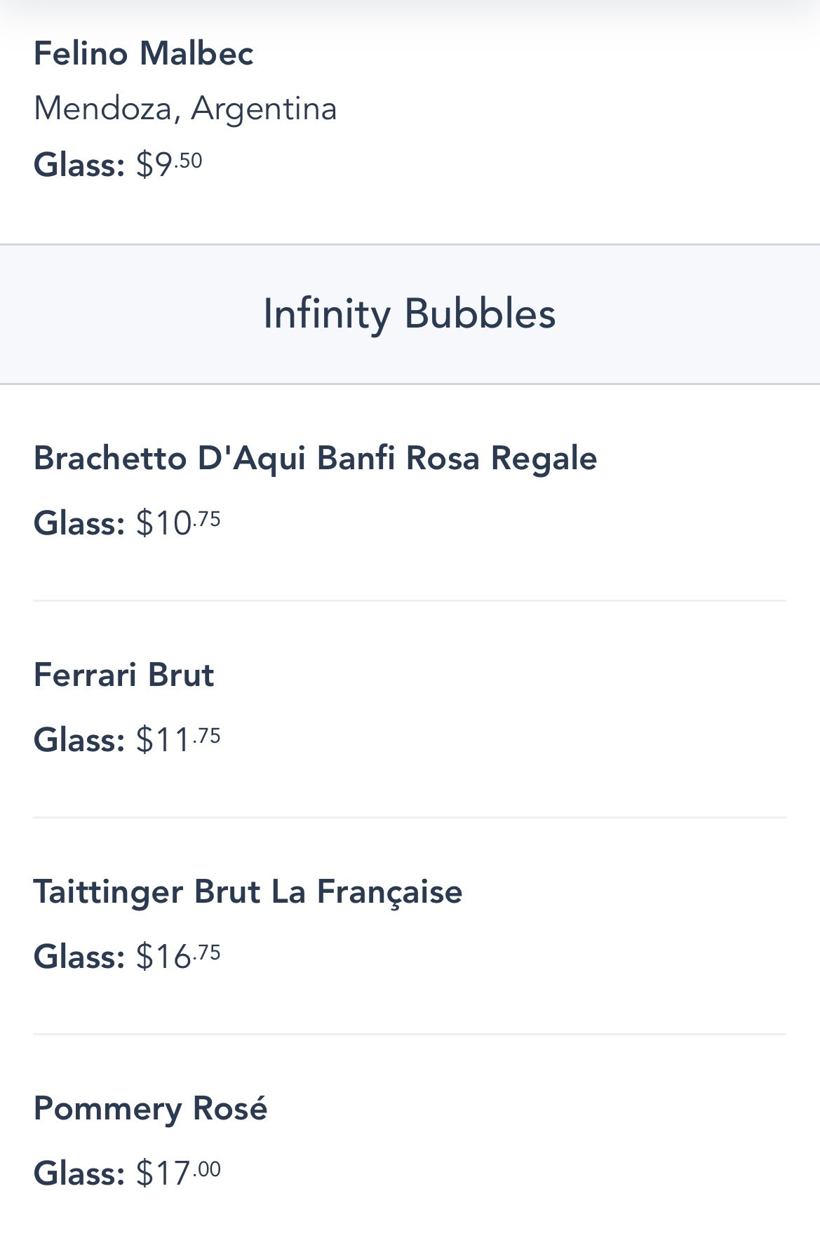The image size is (820, 1245).
Task: Tap the $16.75 glass price
Action: (x=178, y=956)
